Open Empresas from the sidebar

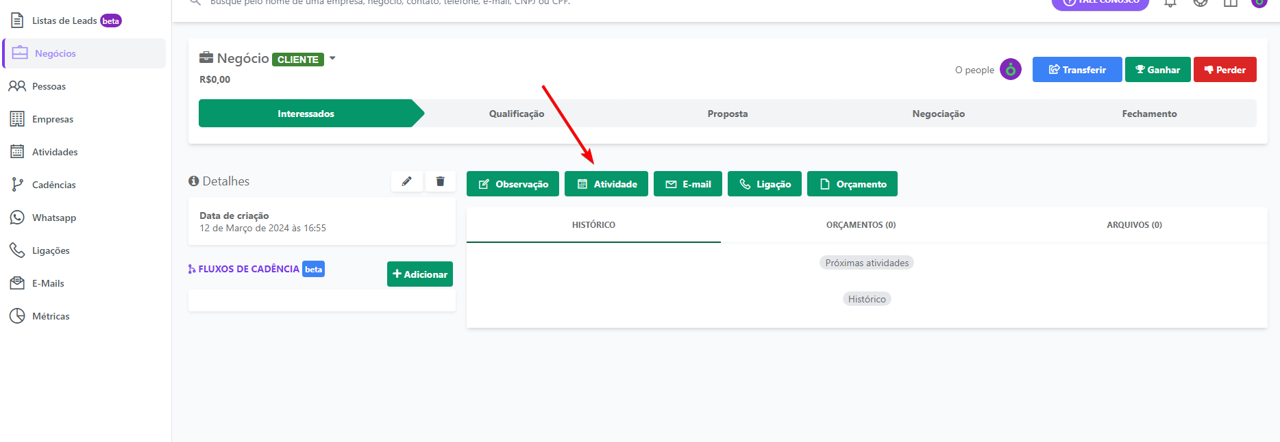(52, 119)
